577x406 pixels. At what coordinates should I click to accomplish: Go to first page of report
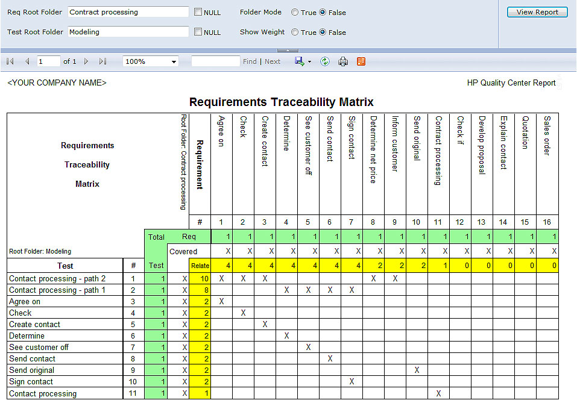10,61
